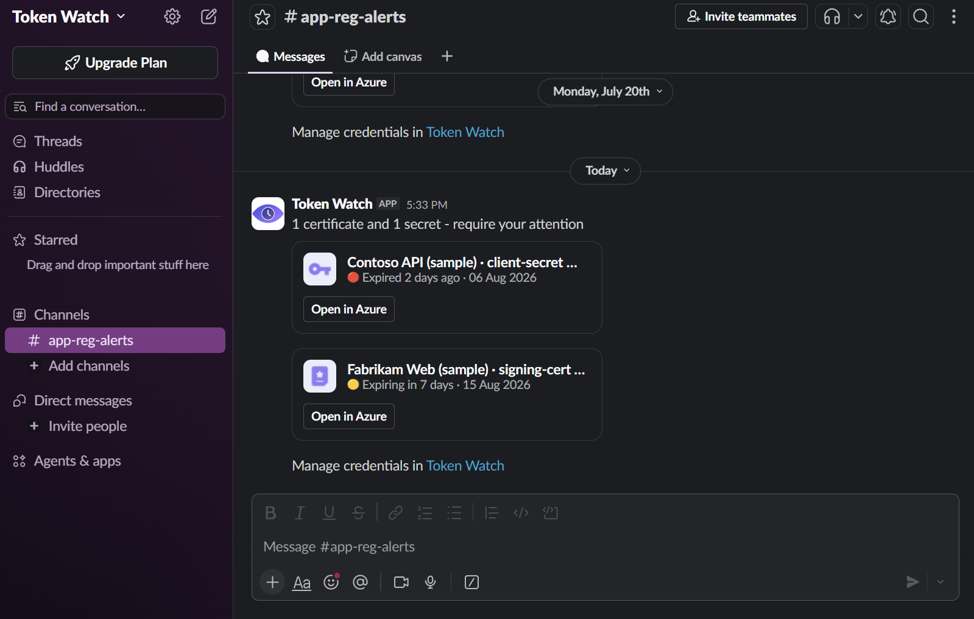
Task: Click the APP badge beside Token Watch
Action: [387, 204]
